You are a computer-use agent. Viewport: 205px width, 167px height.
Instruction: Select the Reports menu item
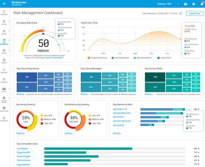point(4,60)
